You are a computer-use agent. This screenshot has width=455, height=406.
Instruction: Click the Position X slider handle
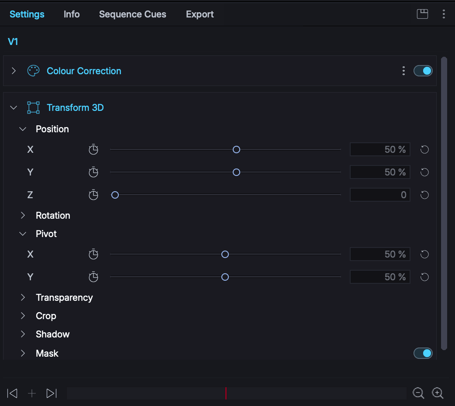tap(237, 149)
